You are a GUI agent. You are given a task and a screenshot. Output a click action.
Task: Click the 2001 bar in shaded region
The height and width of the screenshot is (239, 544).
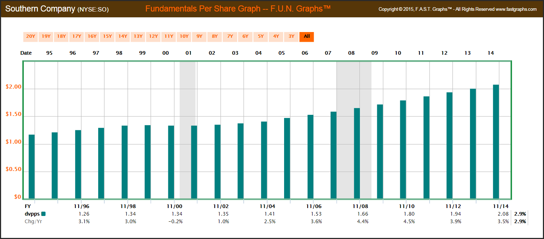(194, 162)
